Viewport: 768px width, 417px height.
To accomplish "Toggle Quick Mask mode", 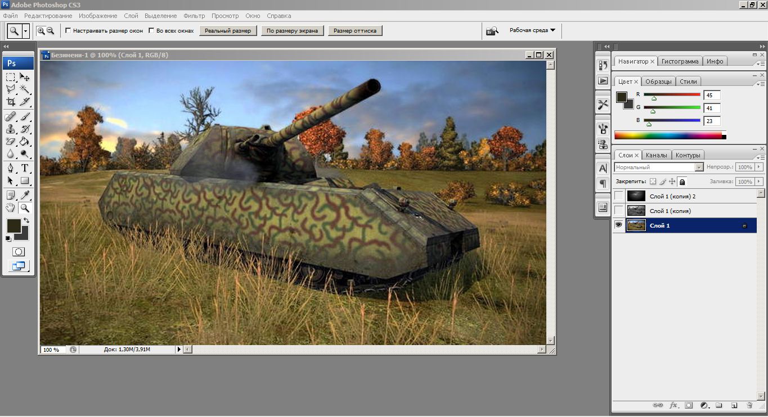I will click(18, 252).
